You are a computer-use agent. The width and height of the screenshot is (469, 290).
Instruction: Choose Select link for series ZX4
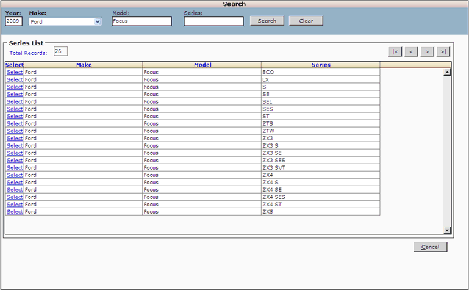pyautogui.click(x=15, y=175)
